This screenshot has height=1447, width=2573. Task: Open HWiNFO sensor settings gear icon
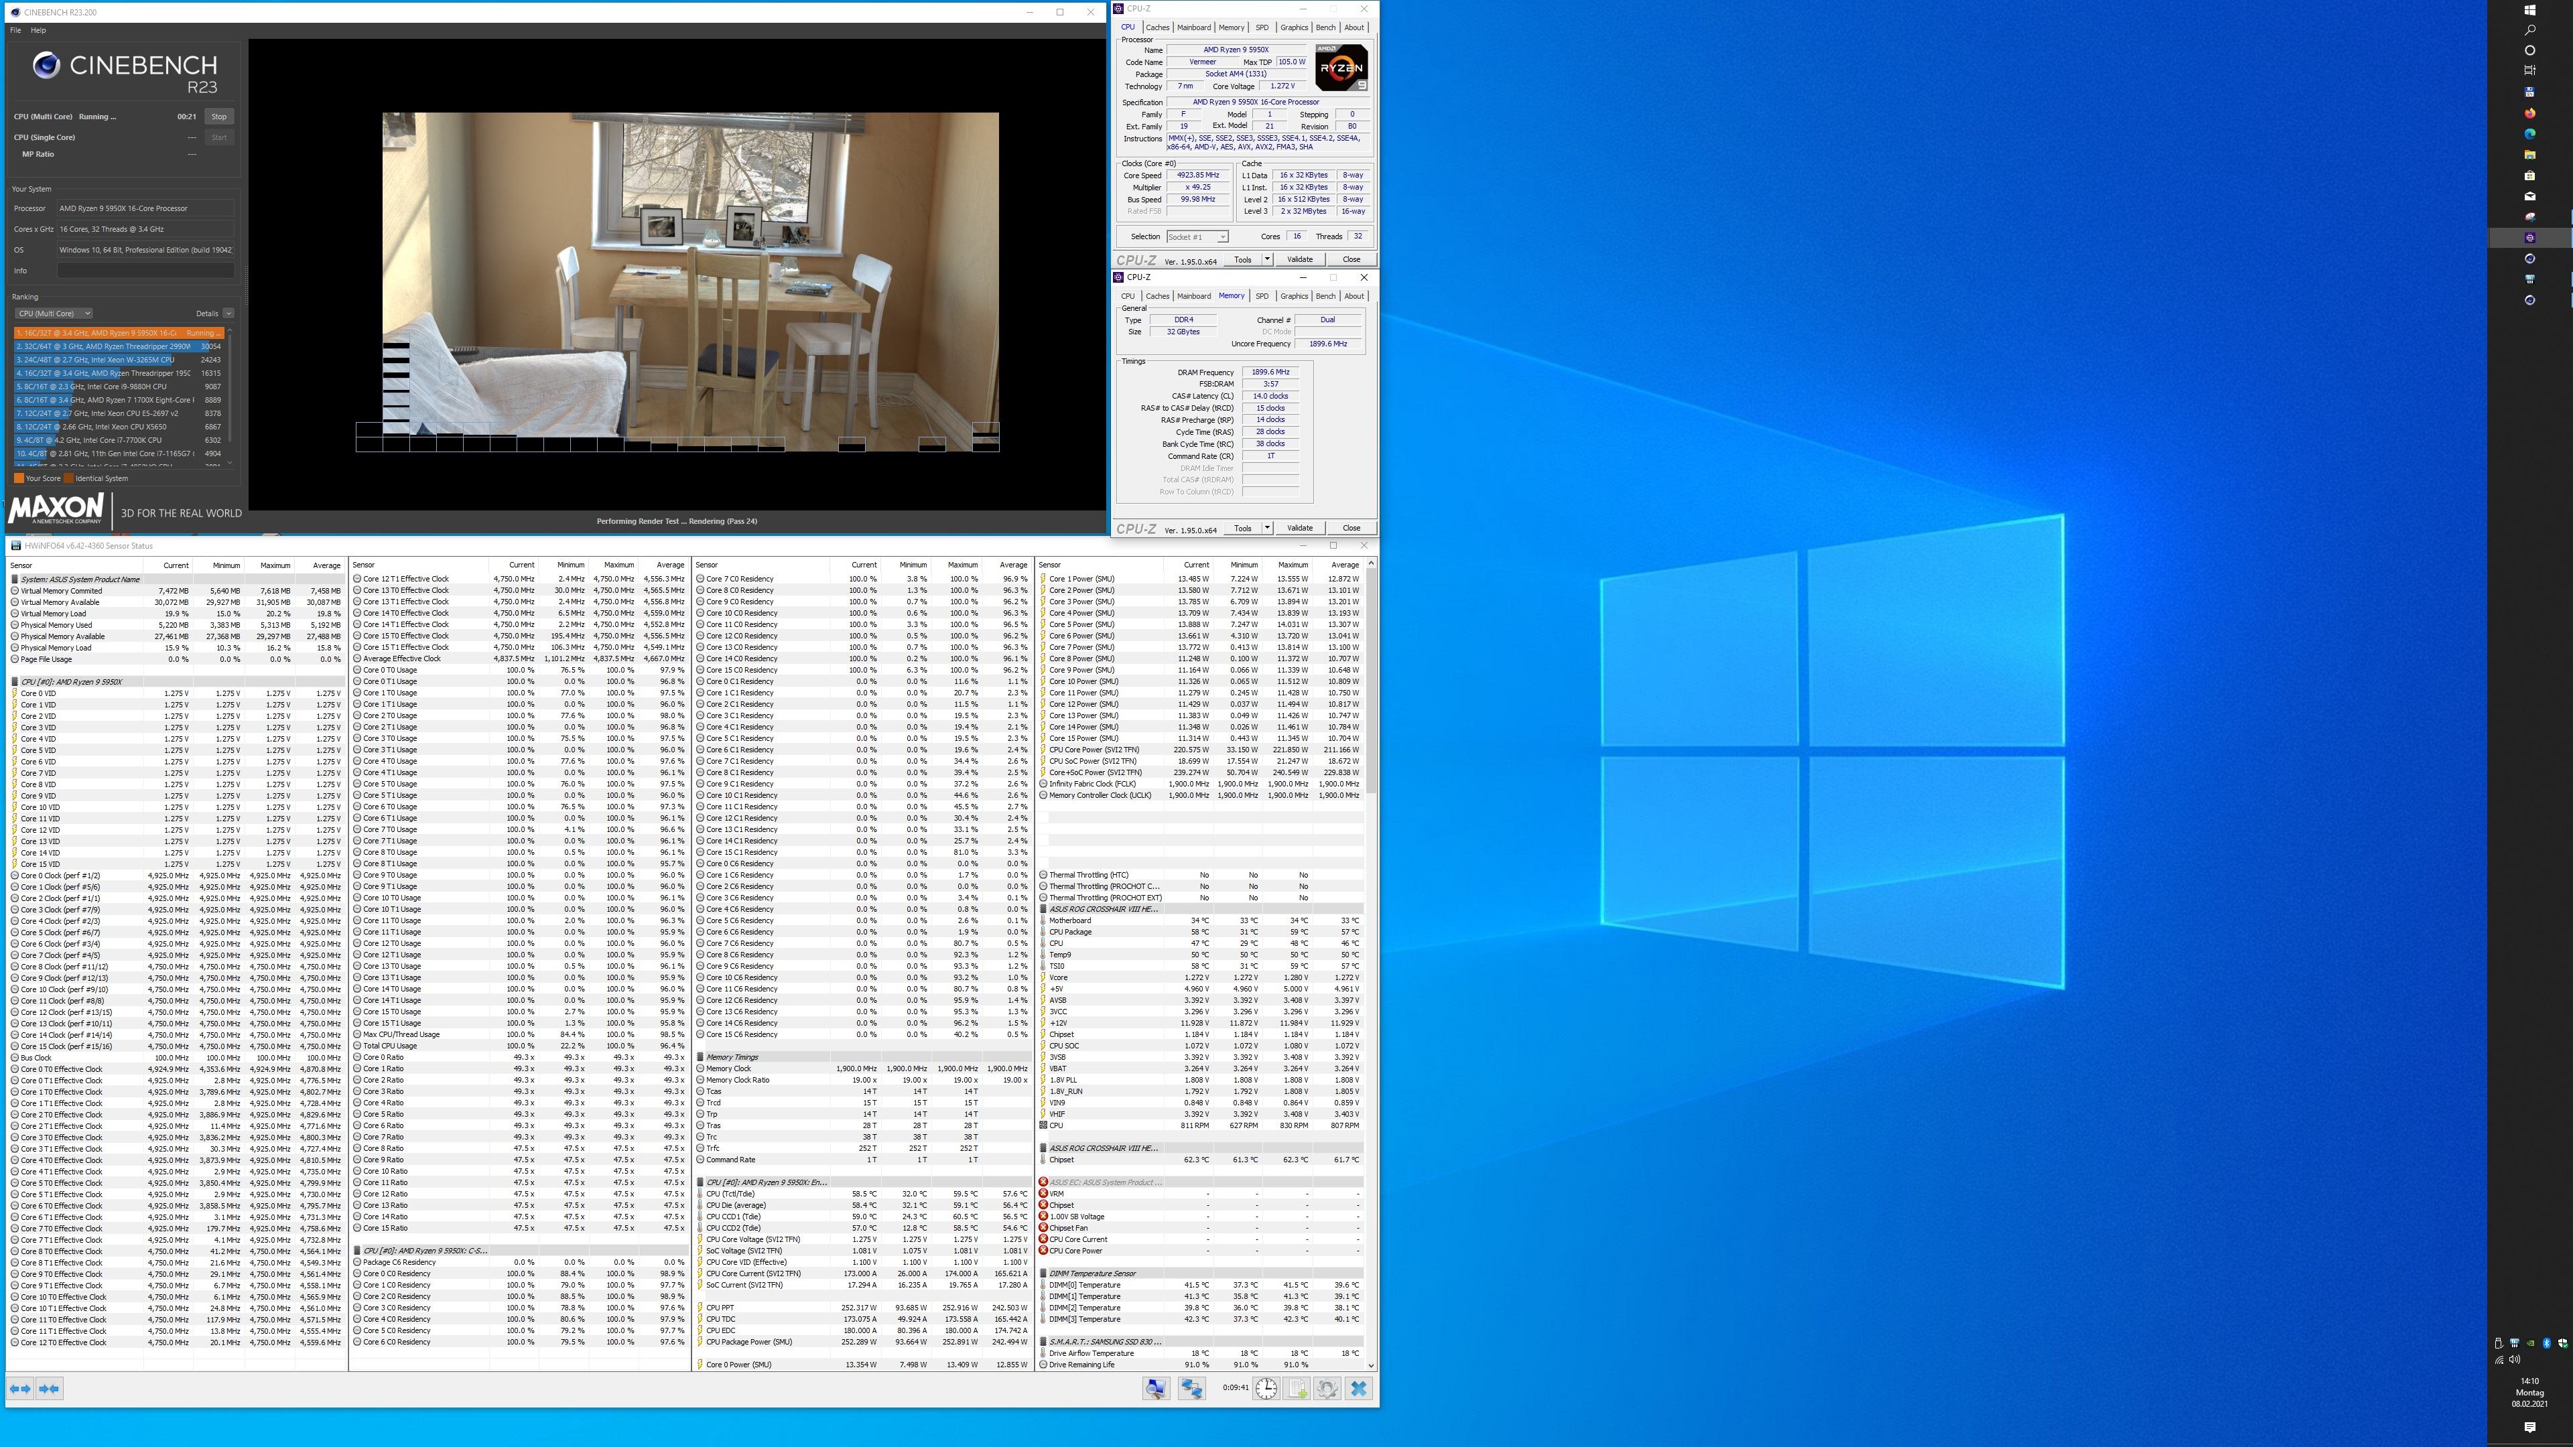point(1327,1388)
